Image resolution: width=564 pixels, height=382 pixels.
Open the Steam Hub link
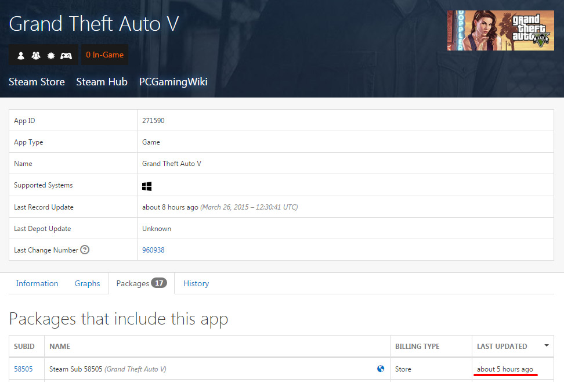(x=102, y=82)
